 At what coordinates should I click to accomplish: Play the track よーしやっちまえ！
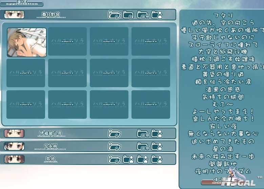point(223,112)
